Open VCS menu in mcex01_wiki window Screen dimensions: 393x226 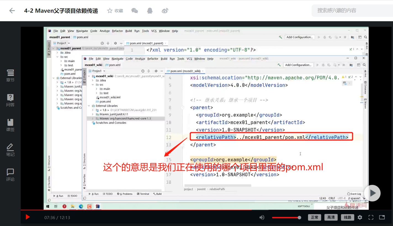189,59
